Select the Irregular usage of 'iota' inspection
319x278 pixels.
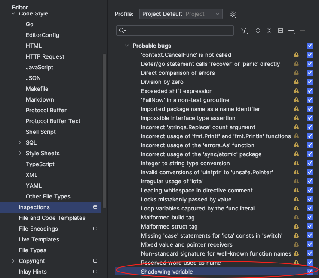coord(171,182)
